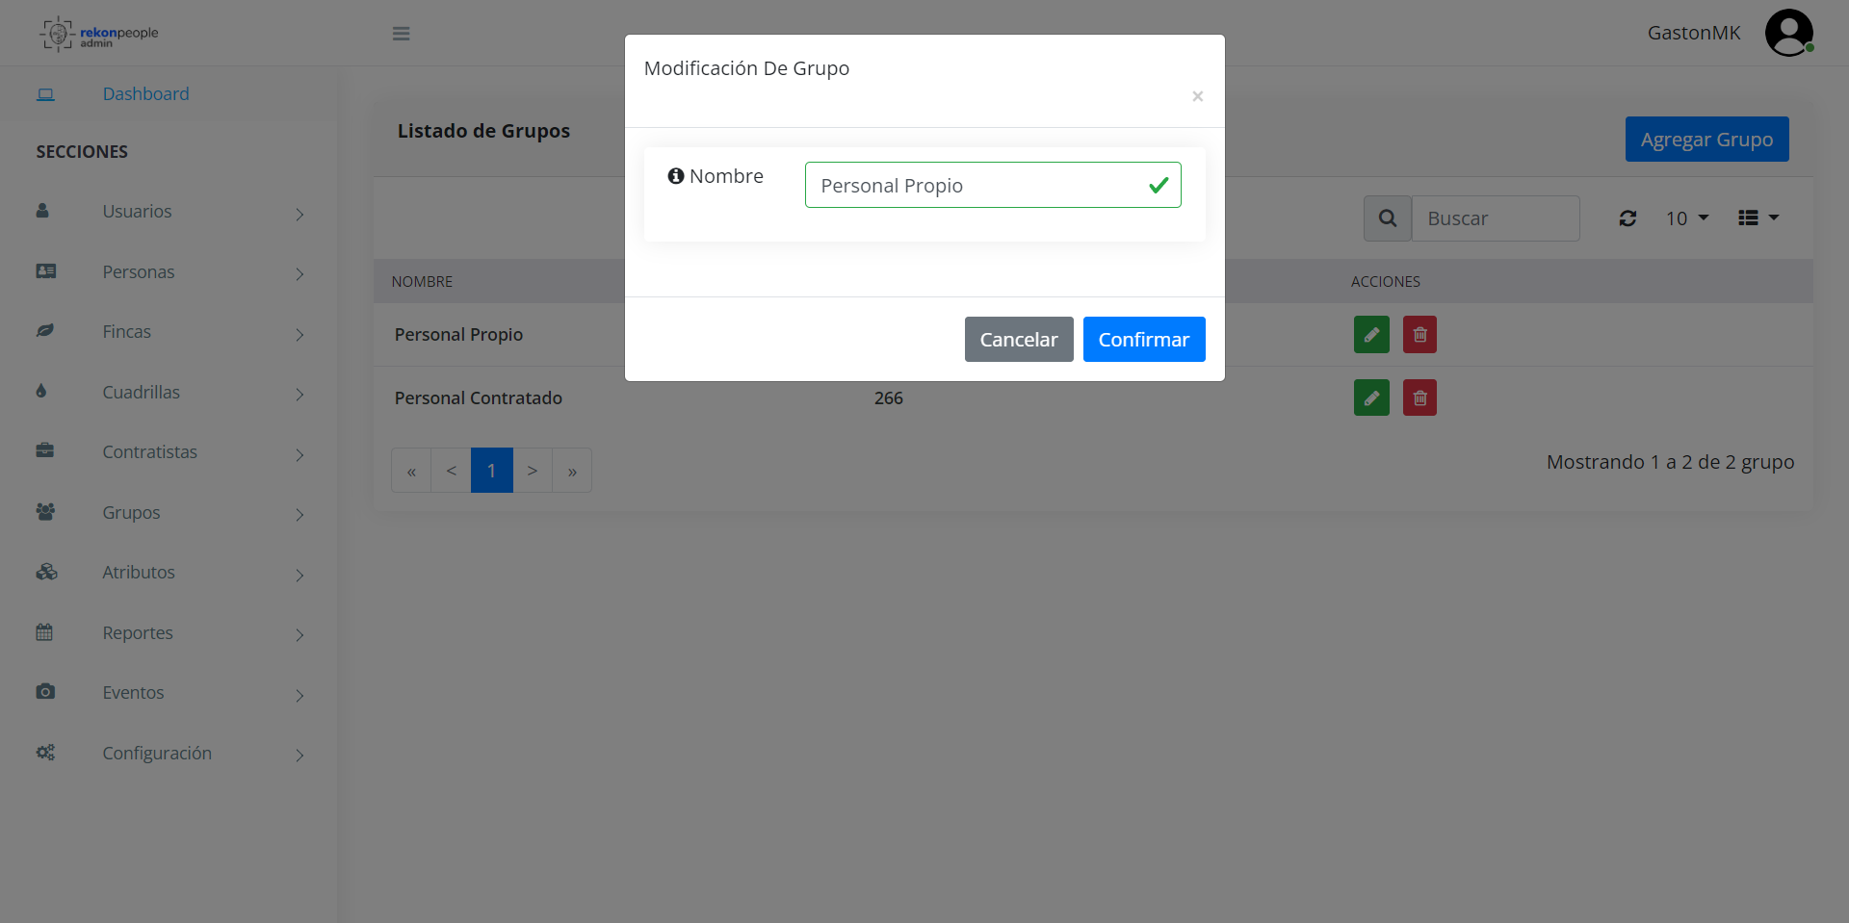Click the Fincas leaf icon
1849x923 pixels.
click(x=44, y=331)
